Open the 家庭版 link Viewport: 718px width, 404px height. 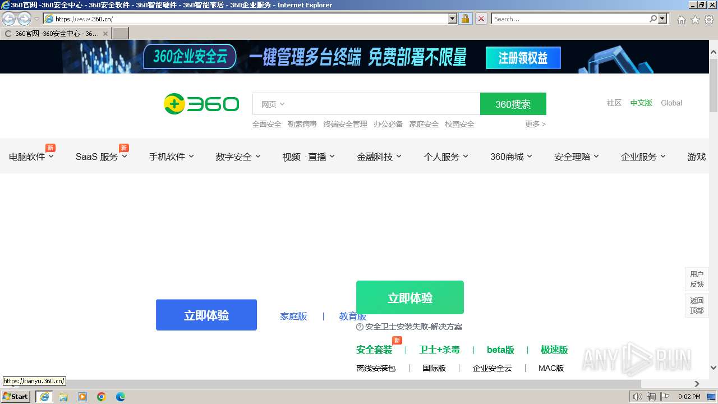point(293,316)
